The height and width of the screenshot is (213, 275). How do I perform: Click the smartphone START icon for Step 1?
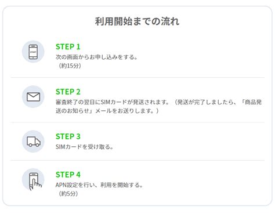[x=33, y=52]
